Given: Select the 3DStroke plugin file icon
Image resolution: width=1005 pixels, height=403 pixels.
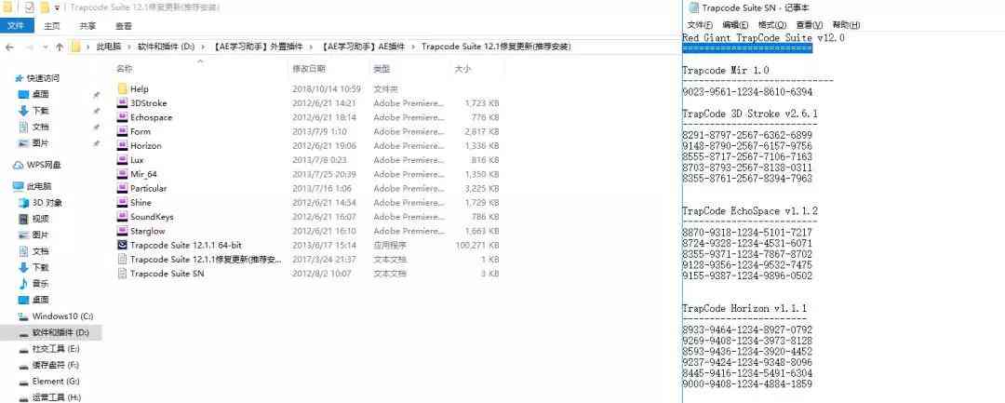Looking at the screenshot, I should point(123,103).
